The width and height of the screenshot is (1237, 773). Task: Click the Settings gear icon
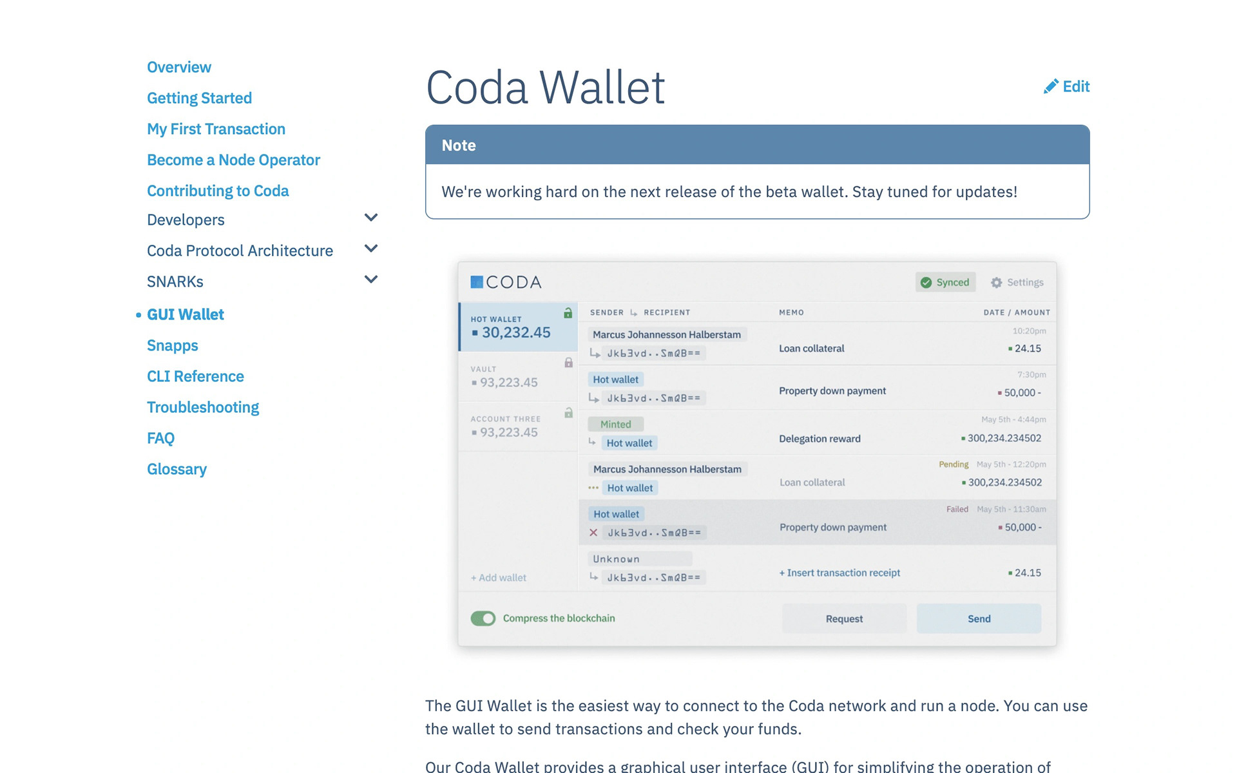point(996,282)
